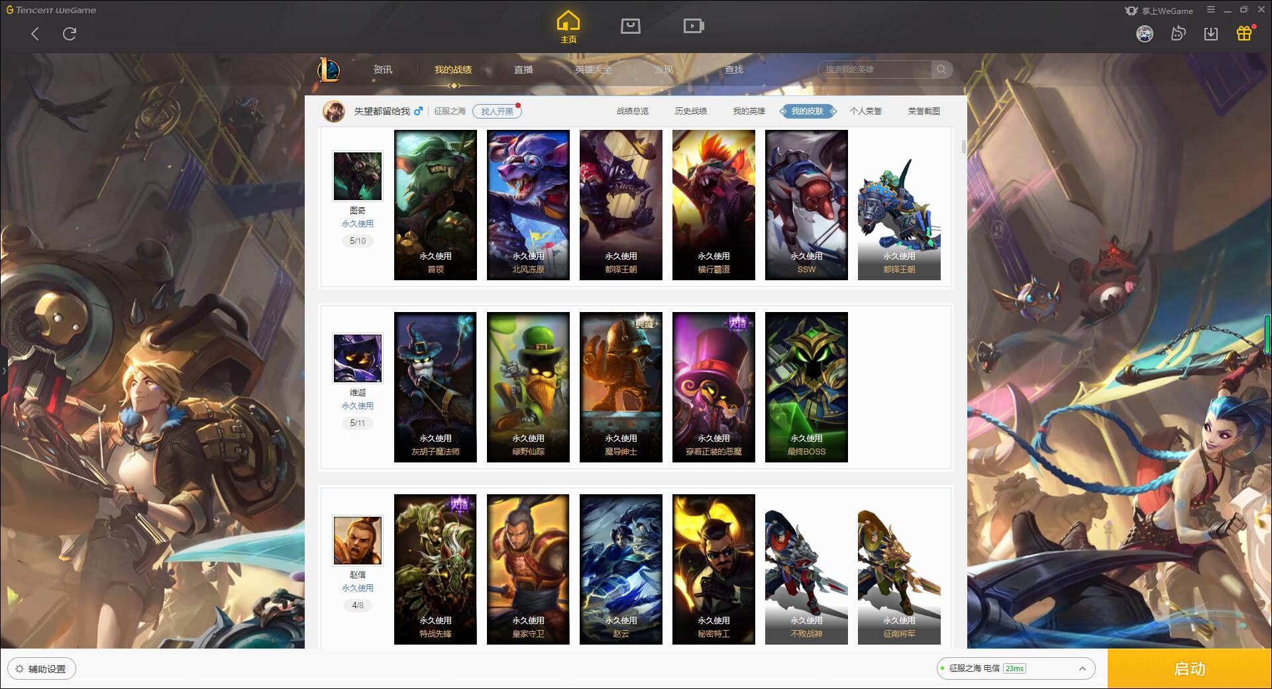
Task: Open the 主页 home icon
Action: (568, 27)
